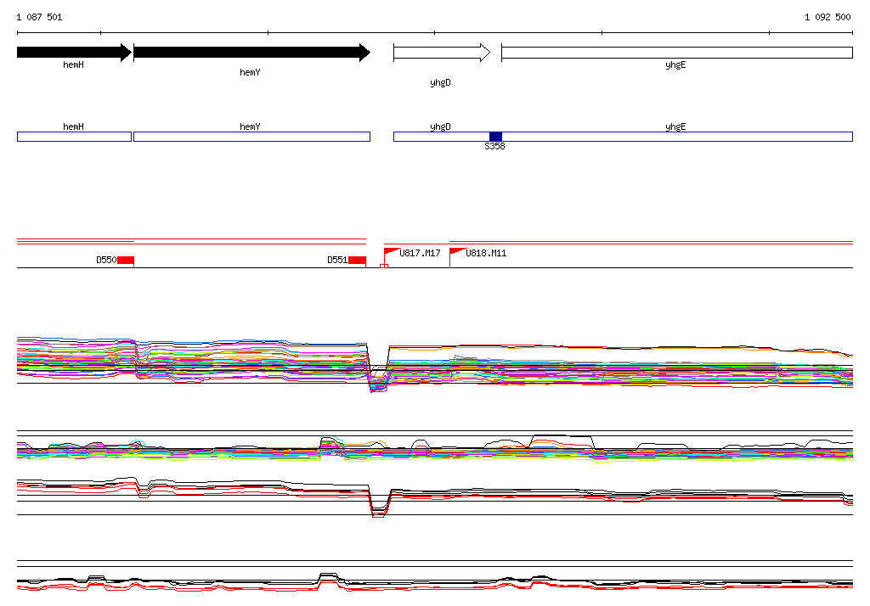Select the black hemH gene arrow
Screen dimensions: 870x606
coord(75,53)
